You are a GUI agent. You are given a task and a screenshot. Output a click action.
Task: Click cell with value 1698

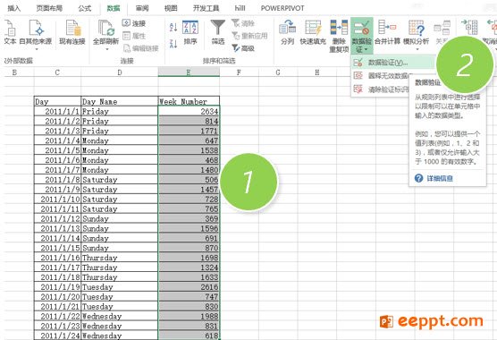(189, 258)
